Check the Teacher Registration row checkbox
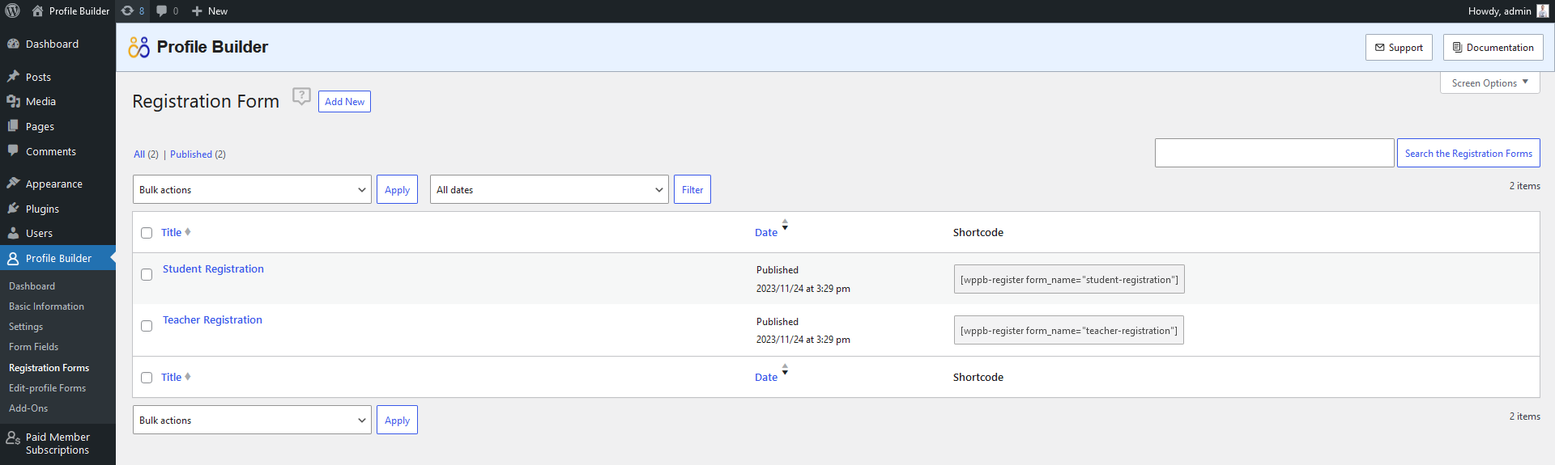The height and width of the screenshot is (465, 1555). [147, 326]
